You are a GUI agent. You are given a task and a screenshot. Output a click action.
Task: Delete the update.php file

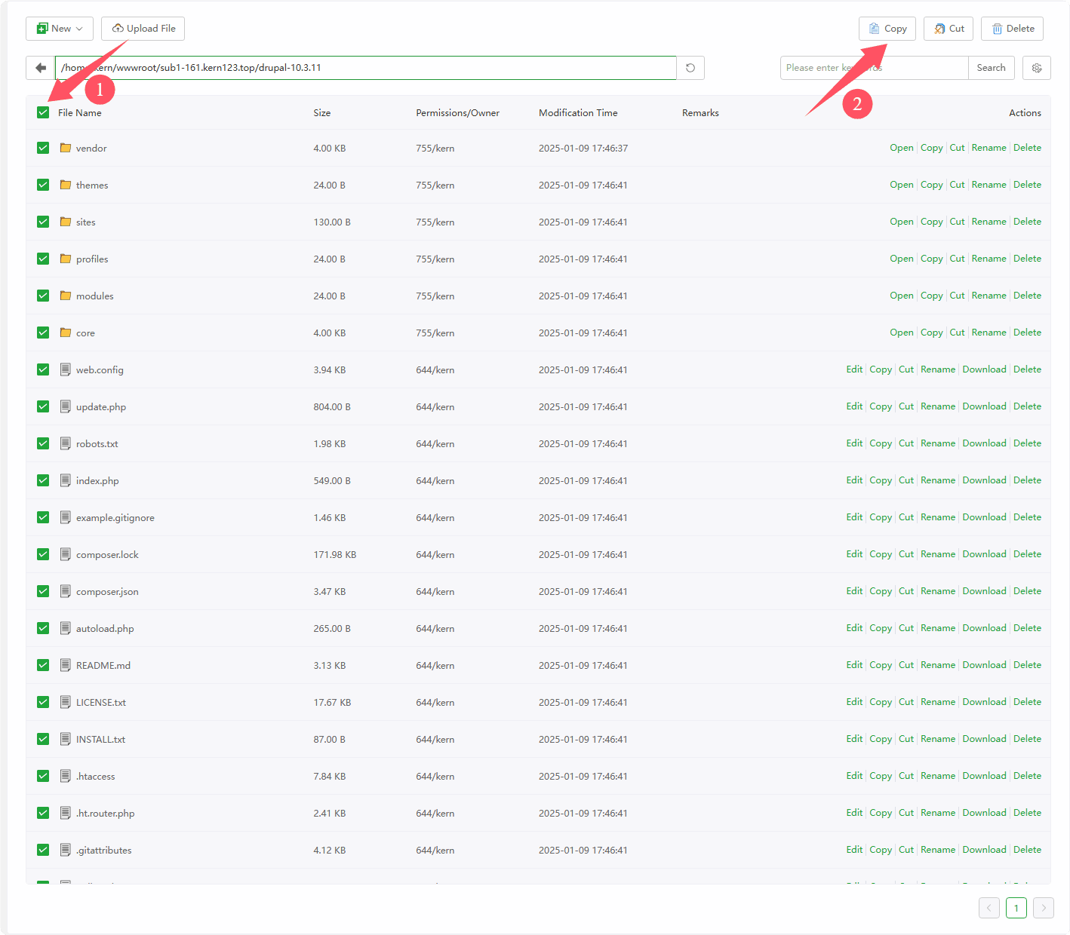coord(1027,406)
